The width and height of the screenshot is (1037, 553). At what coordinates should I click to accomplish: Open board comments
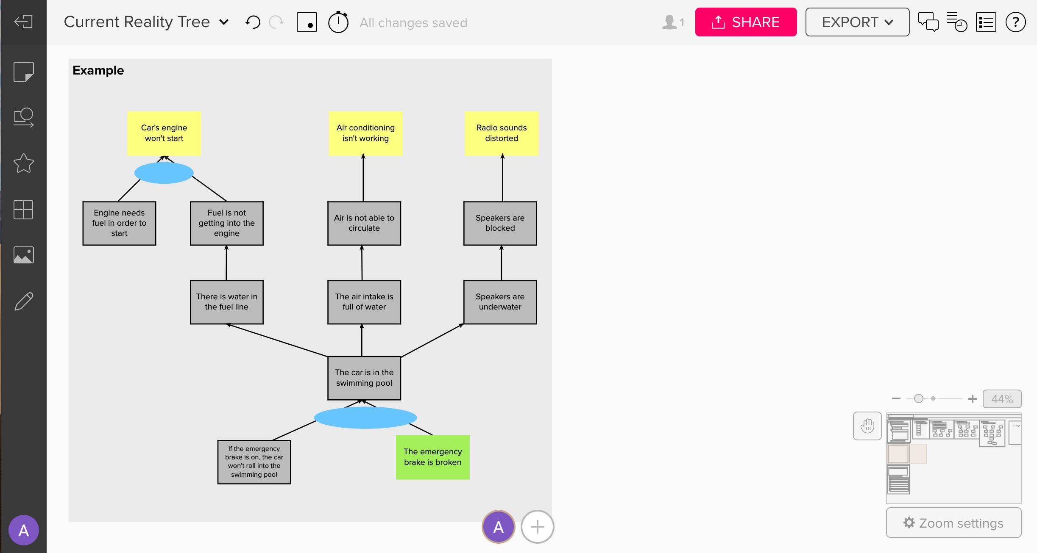click(x=929, y=22)
